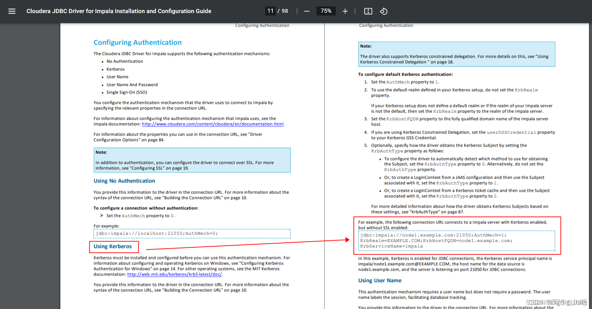Click the 'Using Kerberos' heading
This screenshot has width=592, height=309.
113,246
